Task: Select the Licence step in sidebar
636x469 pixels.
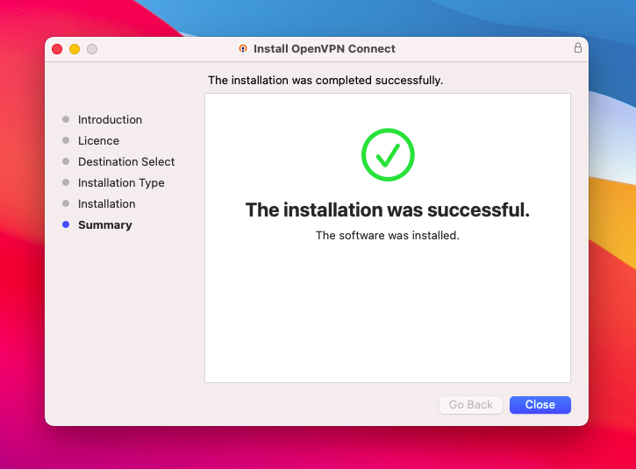Action: coord(98,140)
